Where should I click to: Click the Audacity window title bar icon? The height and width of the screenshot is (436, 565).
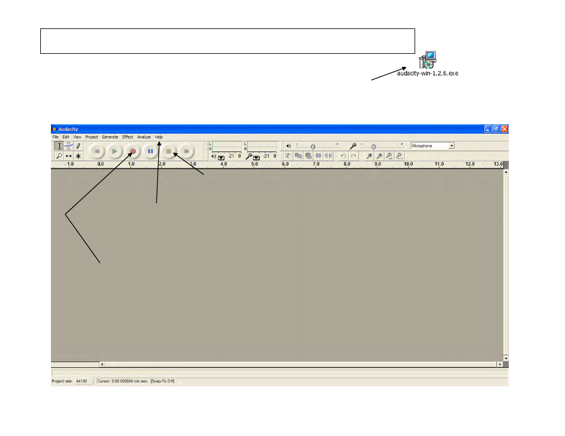tap(54, 129)
